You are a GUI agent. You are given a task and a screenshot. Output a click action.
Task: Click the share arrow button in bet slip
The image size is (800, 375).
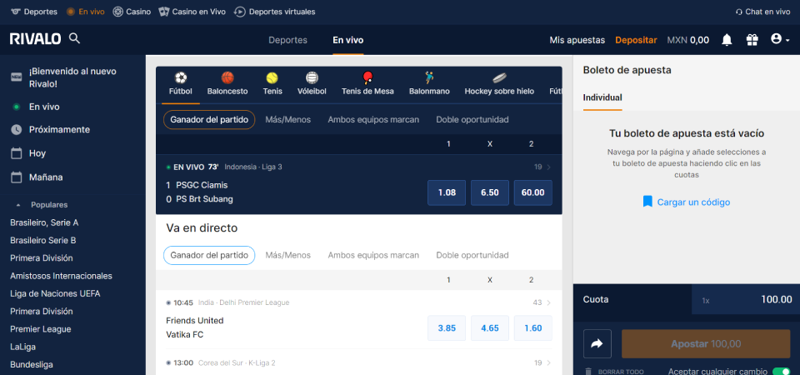597,344
